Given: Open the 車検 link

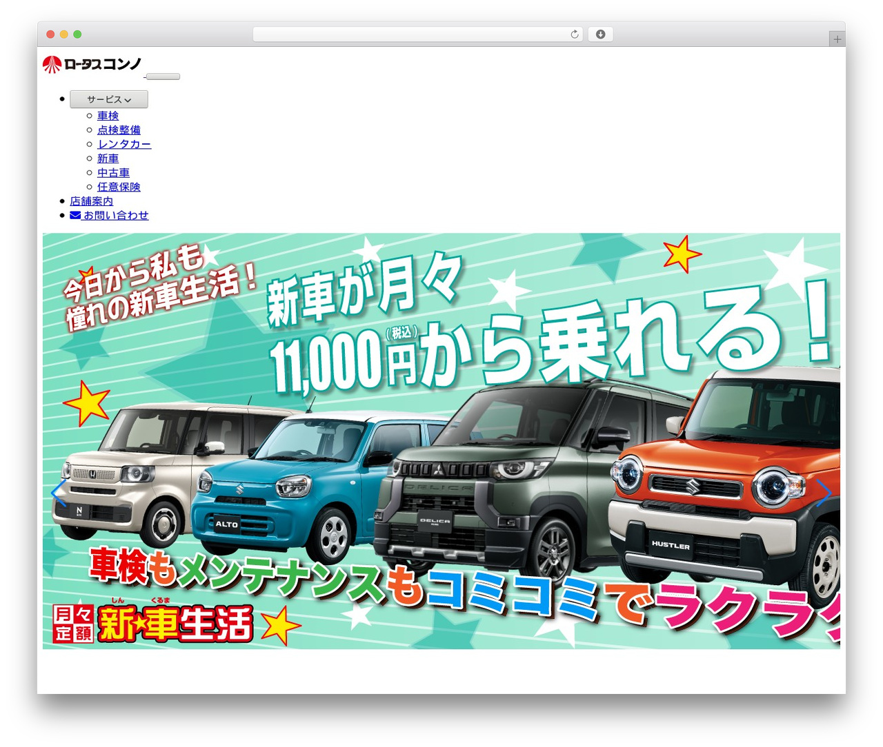Looking at the screenshot, I should pyautogui.click(x=108, y=116).
